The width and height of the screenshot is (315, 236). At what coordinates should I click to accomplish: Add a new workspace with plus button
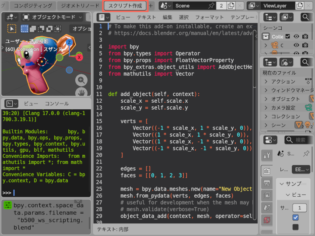coord(151,6)
